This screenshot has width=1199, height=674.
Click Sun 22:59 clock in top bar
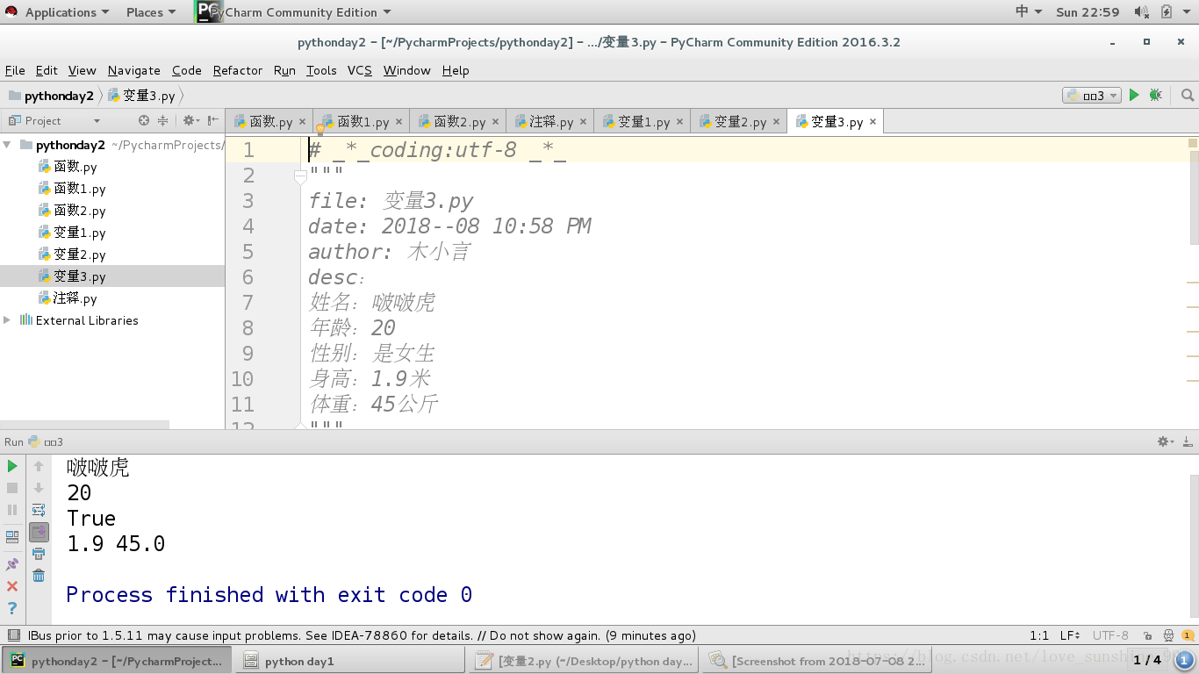(x=1088, y=12)
